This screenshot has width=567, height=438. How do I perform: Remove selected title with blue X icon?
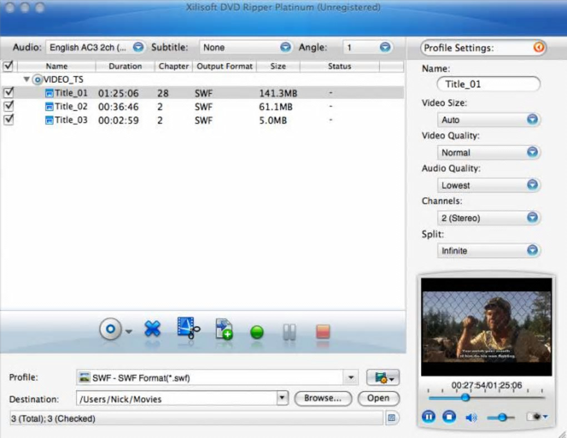tap(152, 329)
